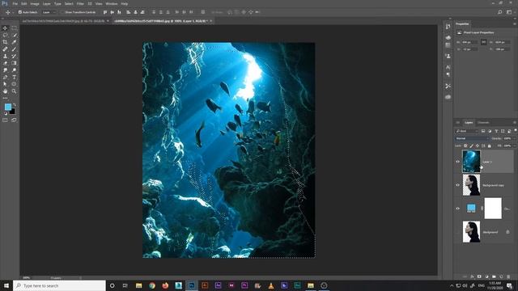Swap foreground and background colors
Viewport: 518px width, 291px height.
[15, 105]
